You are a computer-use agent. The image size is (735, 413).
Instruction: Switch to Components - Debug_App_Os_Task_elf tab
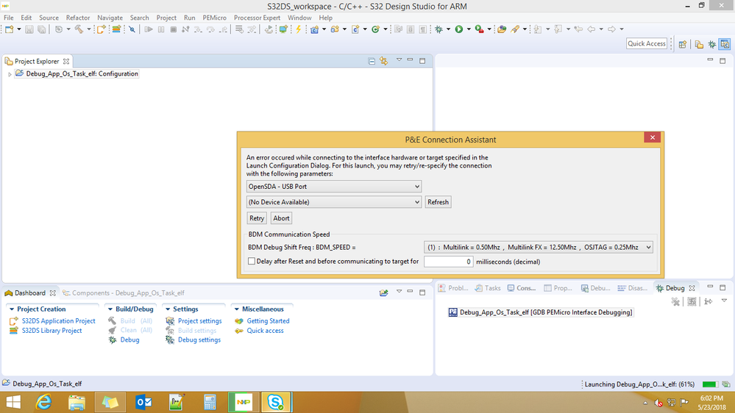[x=124, y=293]
